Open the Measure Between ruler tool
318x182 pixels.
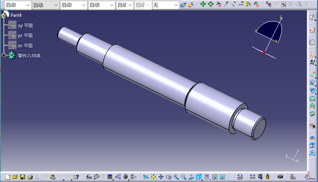click(252, 177)
